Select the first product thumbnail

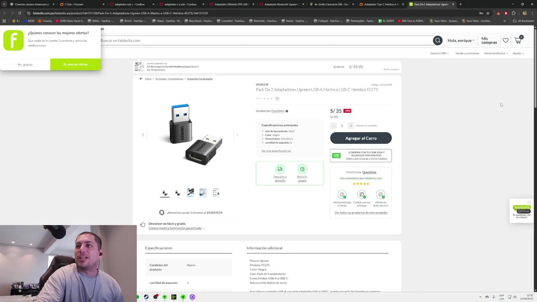[165, 193]
